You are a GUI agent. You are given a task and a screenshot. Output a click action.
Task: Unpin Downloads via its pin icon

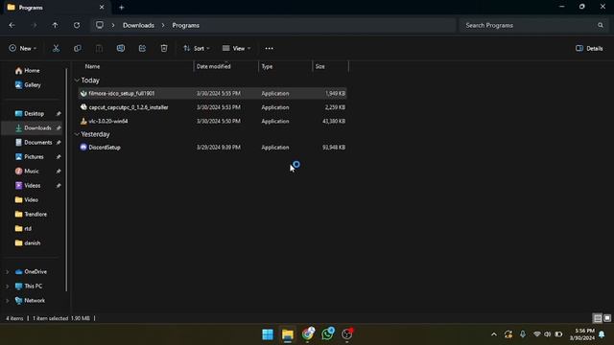pos(59,127)
